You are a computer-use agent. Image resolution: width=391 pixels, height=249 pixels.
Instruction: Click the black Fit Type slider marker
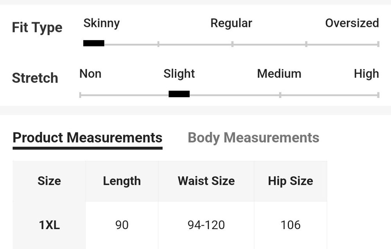click(x=94, y=43)
